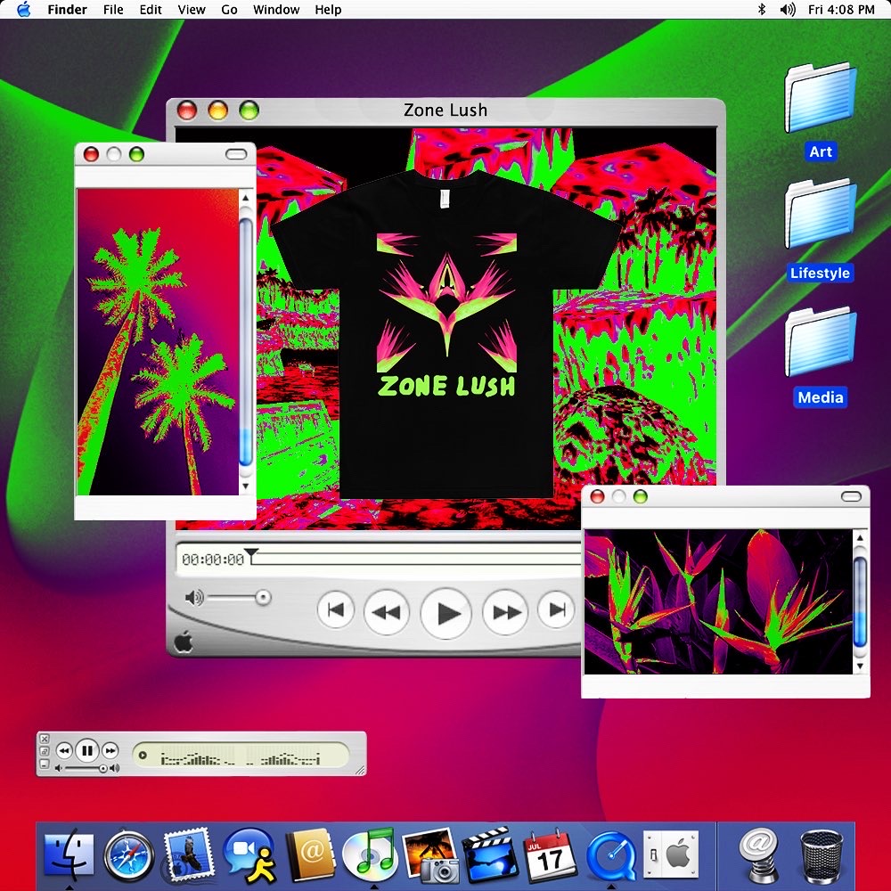Skip to end of Zone Lush video
The image size is (891, 891).
(x=557, y=610)
